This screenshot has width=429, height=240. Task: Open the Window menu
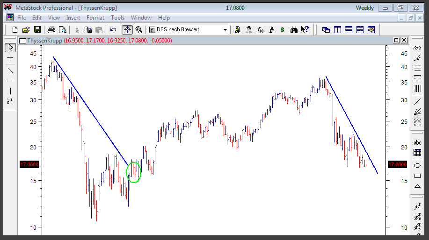[x=141, y=18]
